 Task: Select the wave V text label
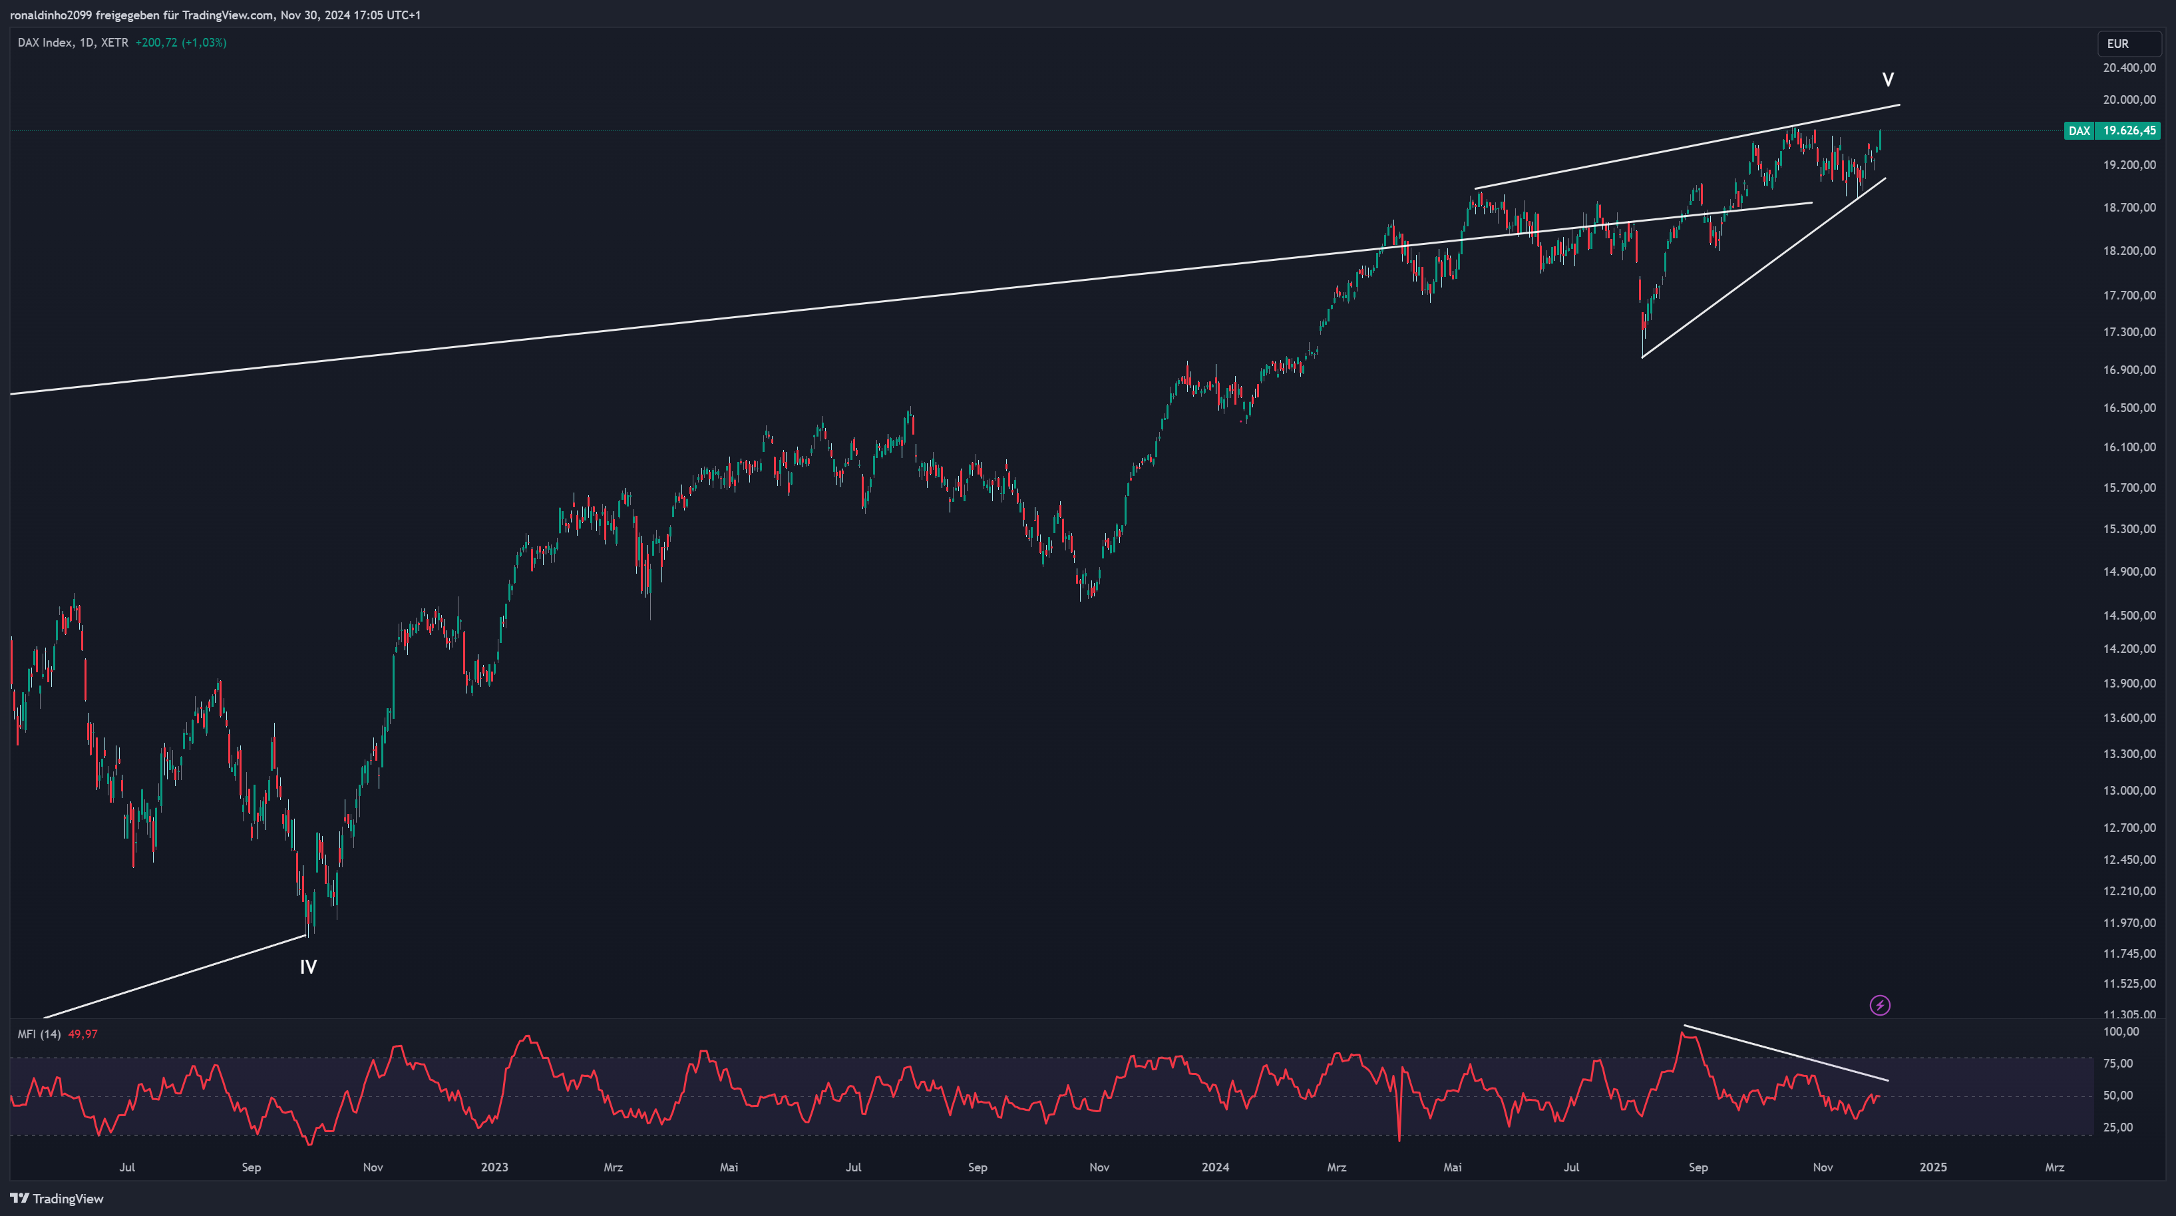(1888, 79)
